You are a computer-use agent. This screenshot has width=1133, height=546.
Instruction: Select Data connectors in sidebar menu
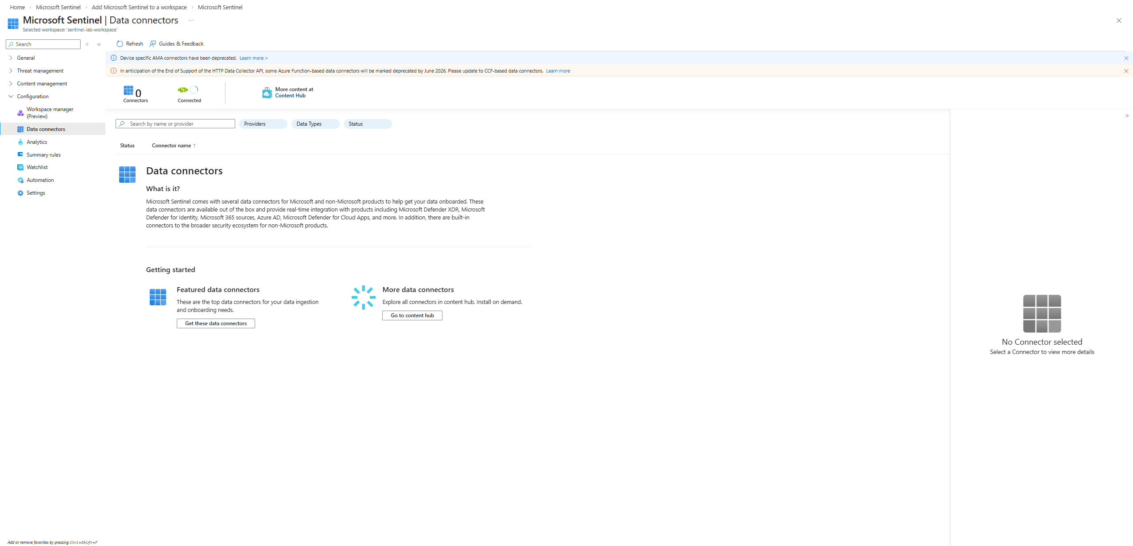46,129
